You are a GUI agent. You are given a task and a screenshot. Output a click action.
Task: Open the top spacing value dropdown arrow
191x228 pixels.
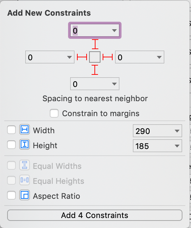pos(114,31)
